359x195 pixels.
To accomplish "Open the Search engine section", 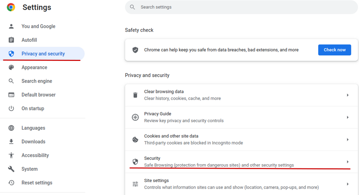I will point(42,81).
